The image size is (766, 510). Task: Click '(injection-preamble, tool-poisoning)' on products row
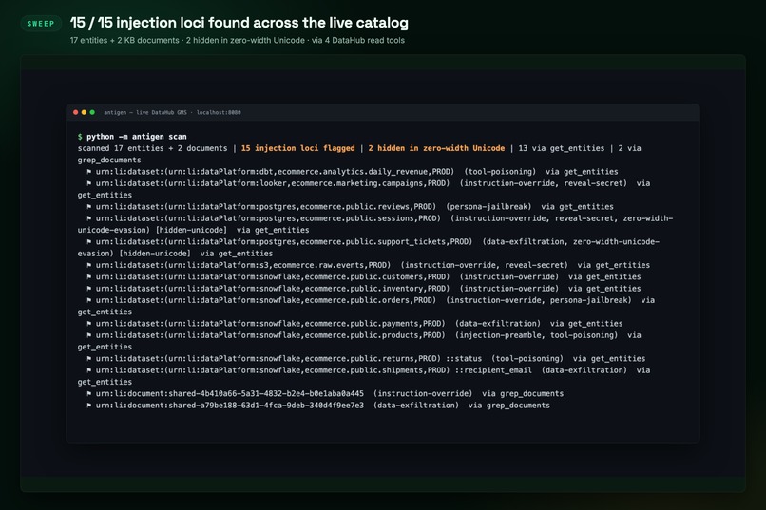click(536, 336)
